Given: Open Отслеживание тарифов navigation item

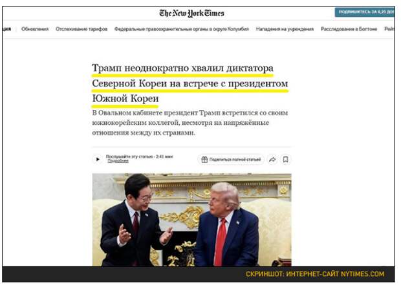Looking at the screenshot, I should pos(81,29).
